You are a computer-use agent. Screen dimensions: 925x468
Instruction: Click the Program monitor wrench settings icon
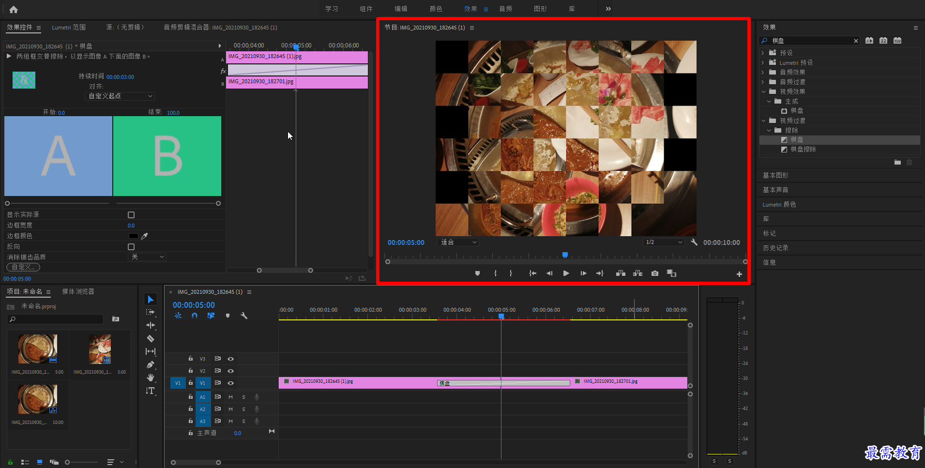(694, 242)
